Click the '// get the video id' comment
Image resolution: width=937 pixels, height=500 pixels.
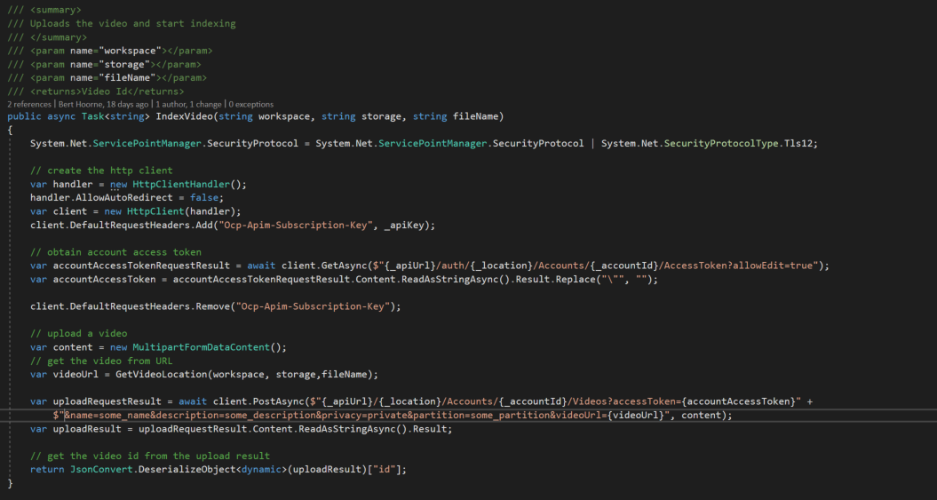tap(150, 456)
